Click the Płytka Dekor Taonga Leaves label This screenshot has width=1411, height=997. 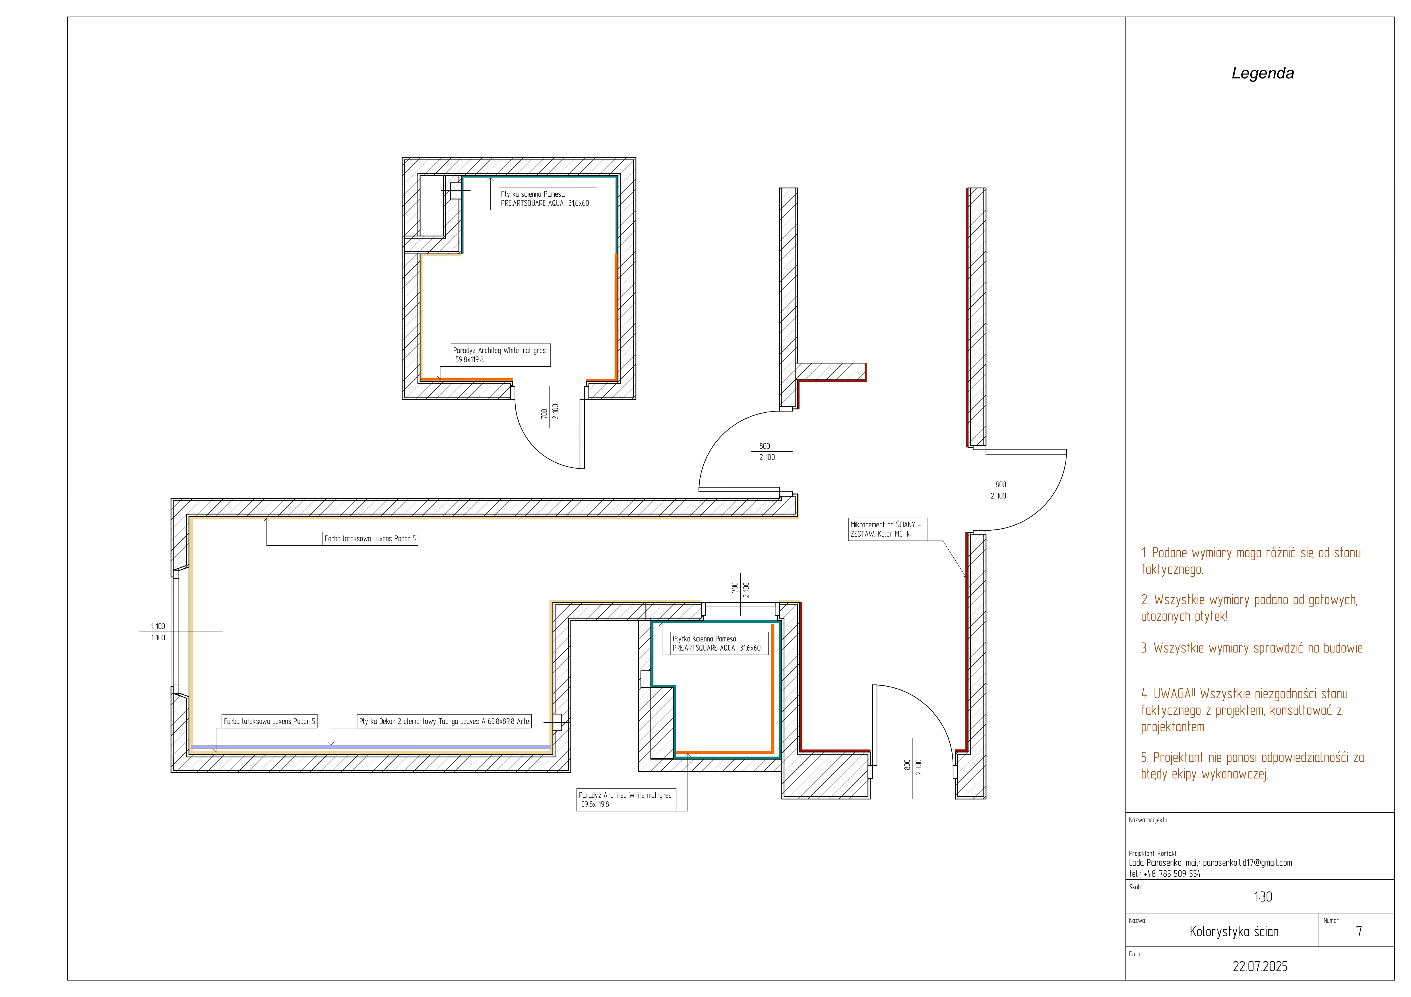444,721
